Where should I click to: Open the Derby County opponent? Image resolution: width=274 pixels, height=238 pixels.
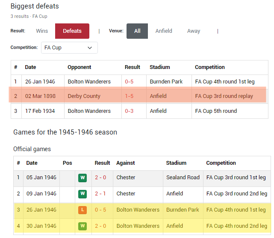84,96
